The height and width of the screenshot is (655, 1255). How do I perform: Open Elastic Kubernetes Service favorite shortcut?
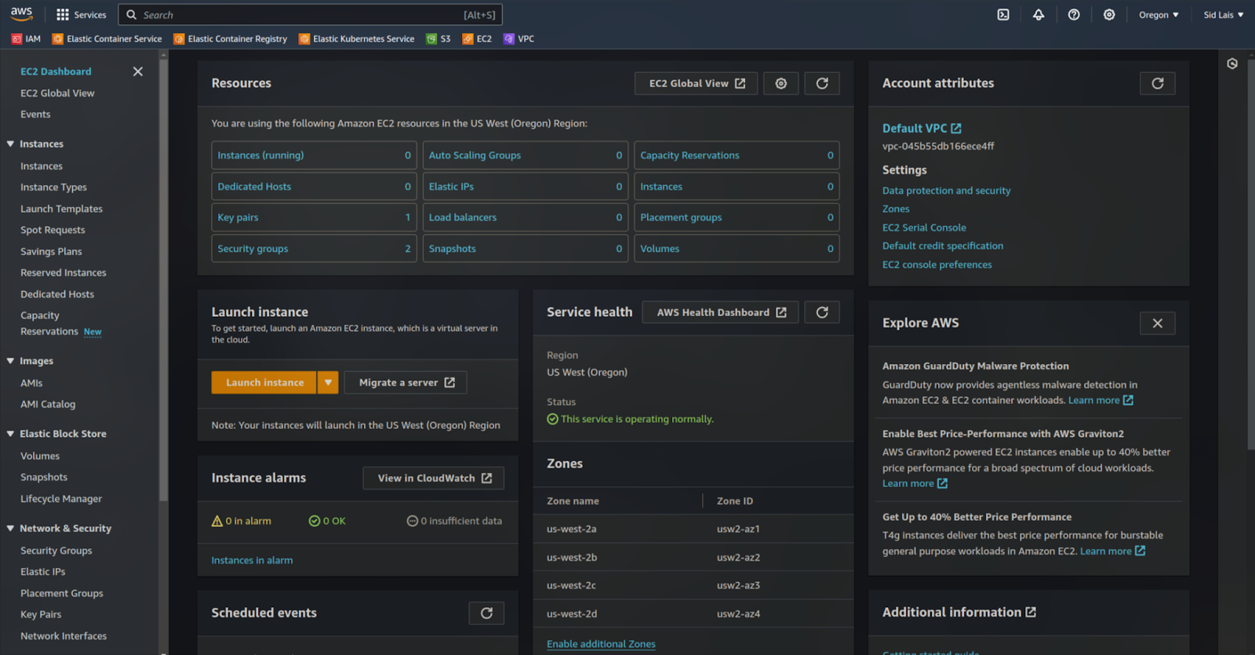point(356,38)
